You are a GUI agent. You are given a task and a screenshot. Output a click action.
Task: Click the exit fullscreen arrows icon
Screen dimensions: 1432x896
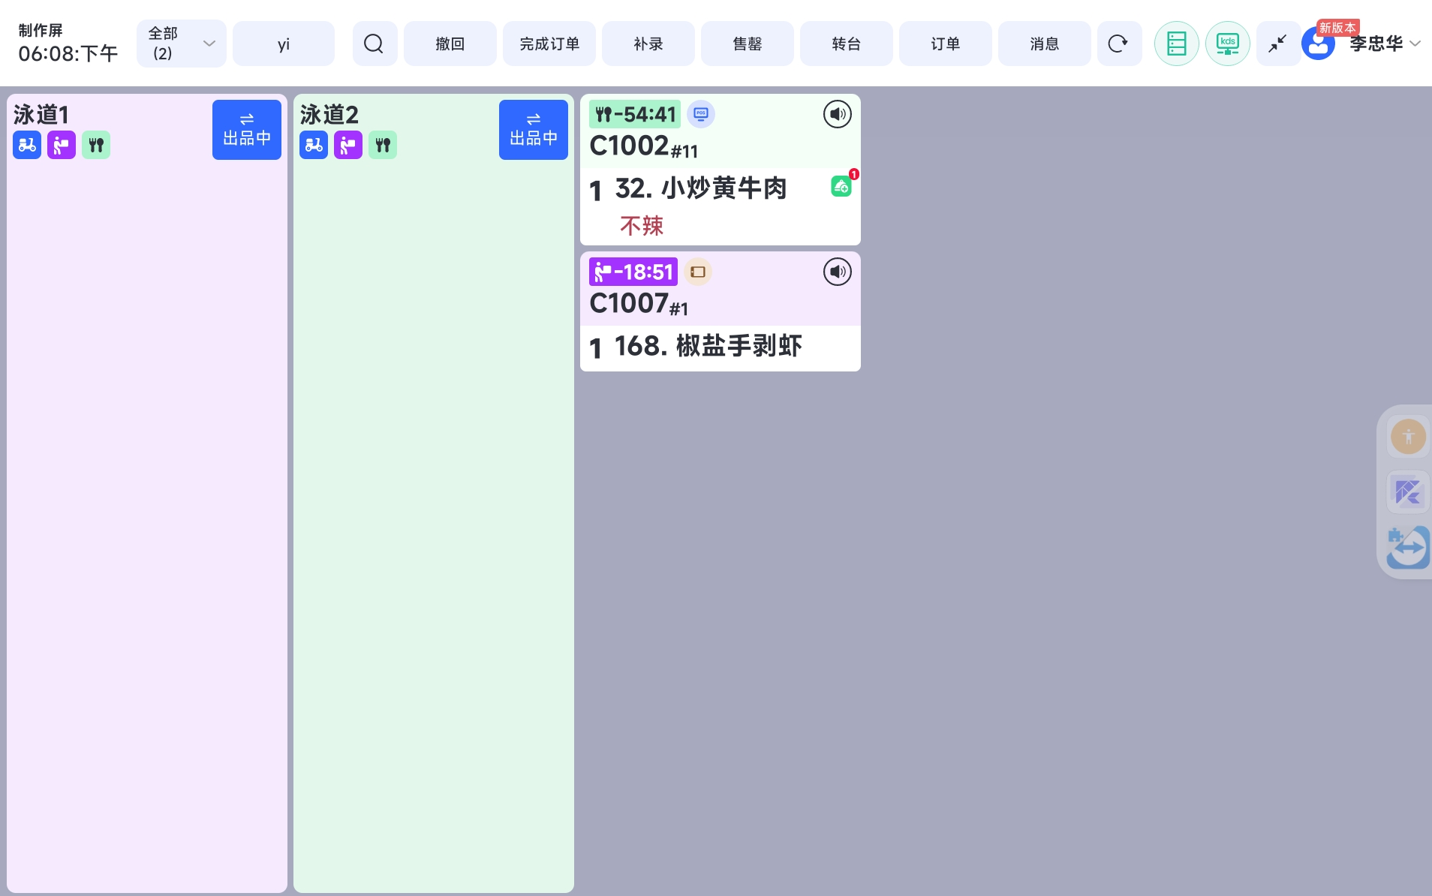coord(1277,44)
